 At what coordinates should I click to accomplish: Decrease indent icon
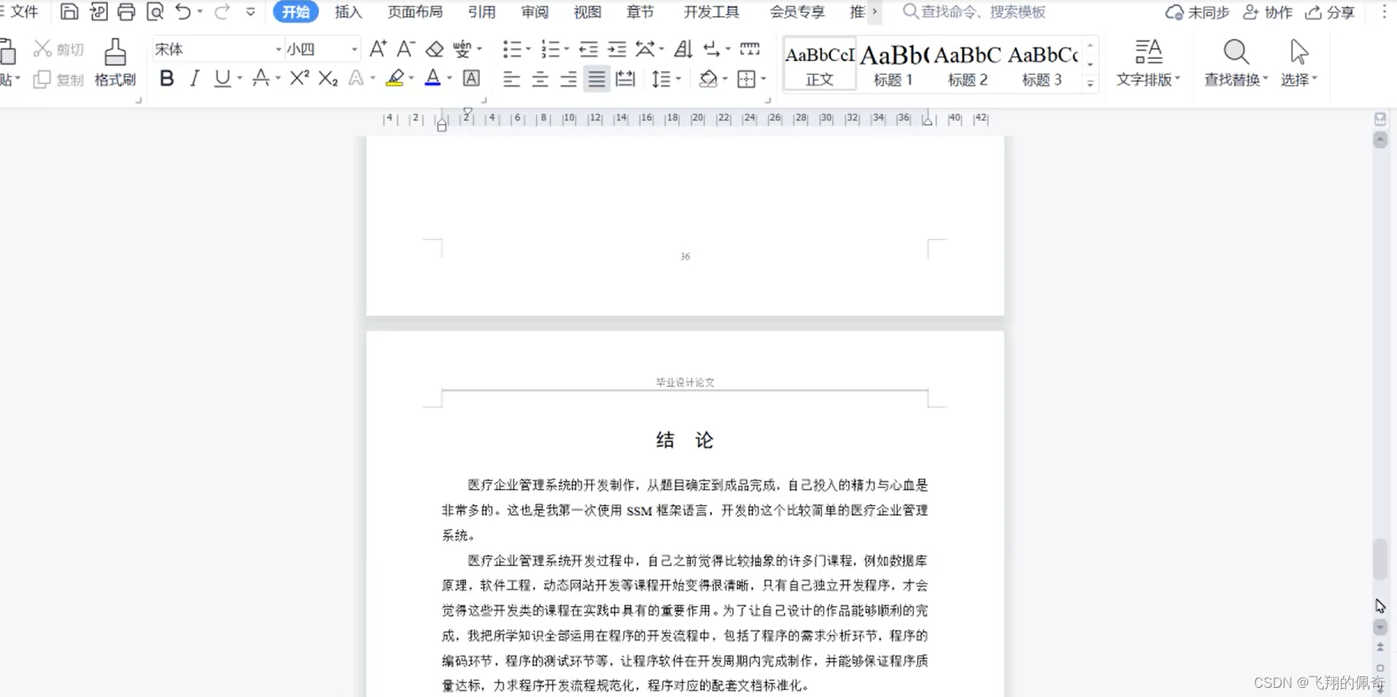coord(588,49)
